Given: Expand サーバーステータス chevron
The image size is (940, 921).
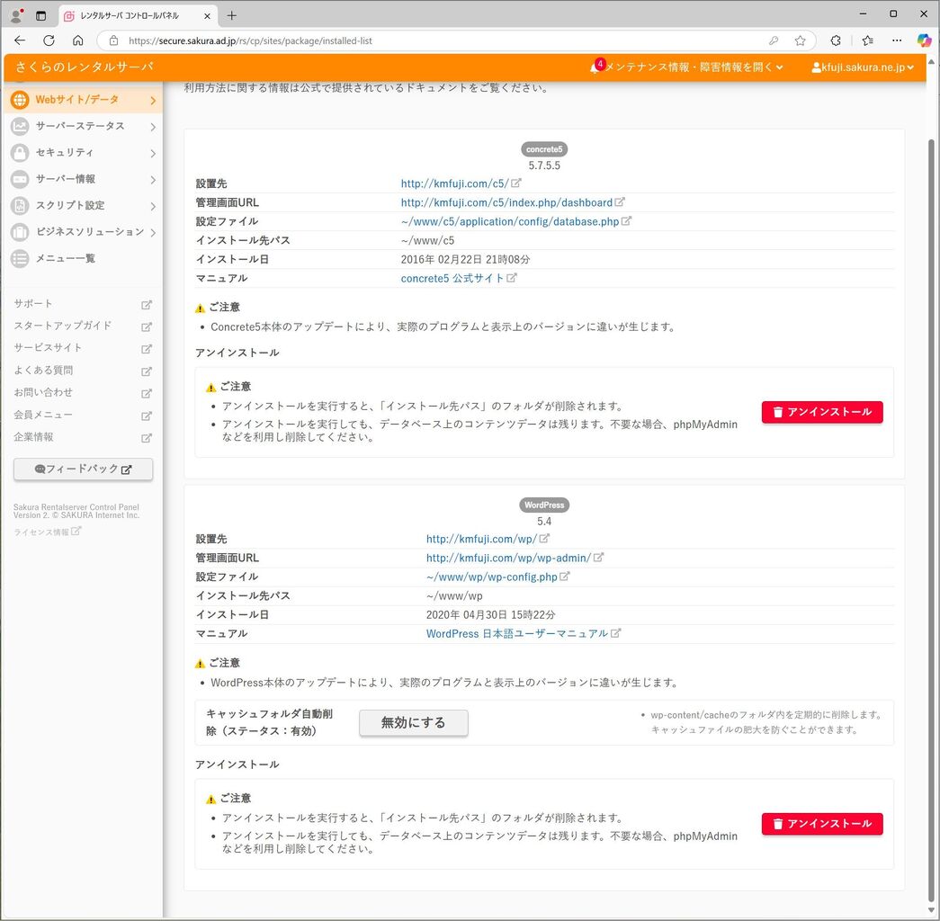Looking at the screenshot, I should (153, 127).
